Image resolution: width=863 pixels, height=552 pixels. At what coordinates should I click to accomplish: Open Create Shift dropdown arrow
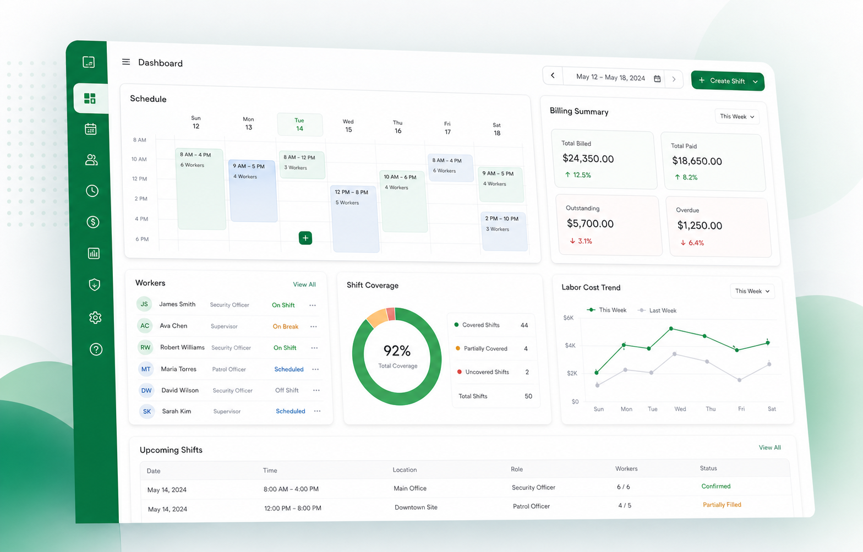tap(755, 82)
